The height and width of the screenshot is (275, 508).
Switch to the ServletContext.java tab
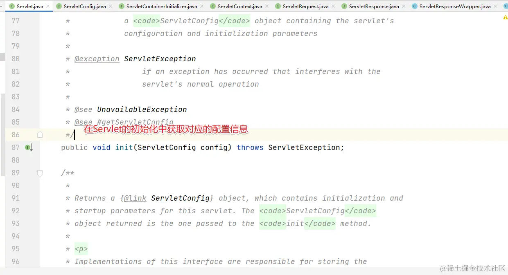point(240,6)
